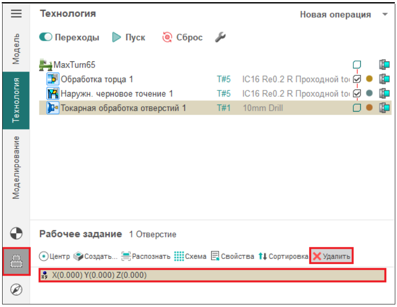
Task: Uncheck the Обработка торца 1 checkbox
Action: 357,79
